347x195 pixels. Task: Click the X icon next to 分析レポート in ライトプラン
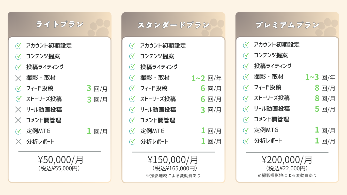(x=18, y=142)
